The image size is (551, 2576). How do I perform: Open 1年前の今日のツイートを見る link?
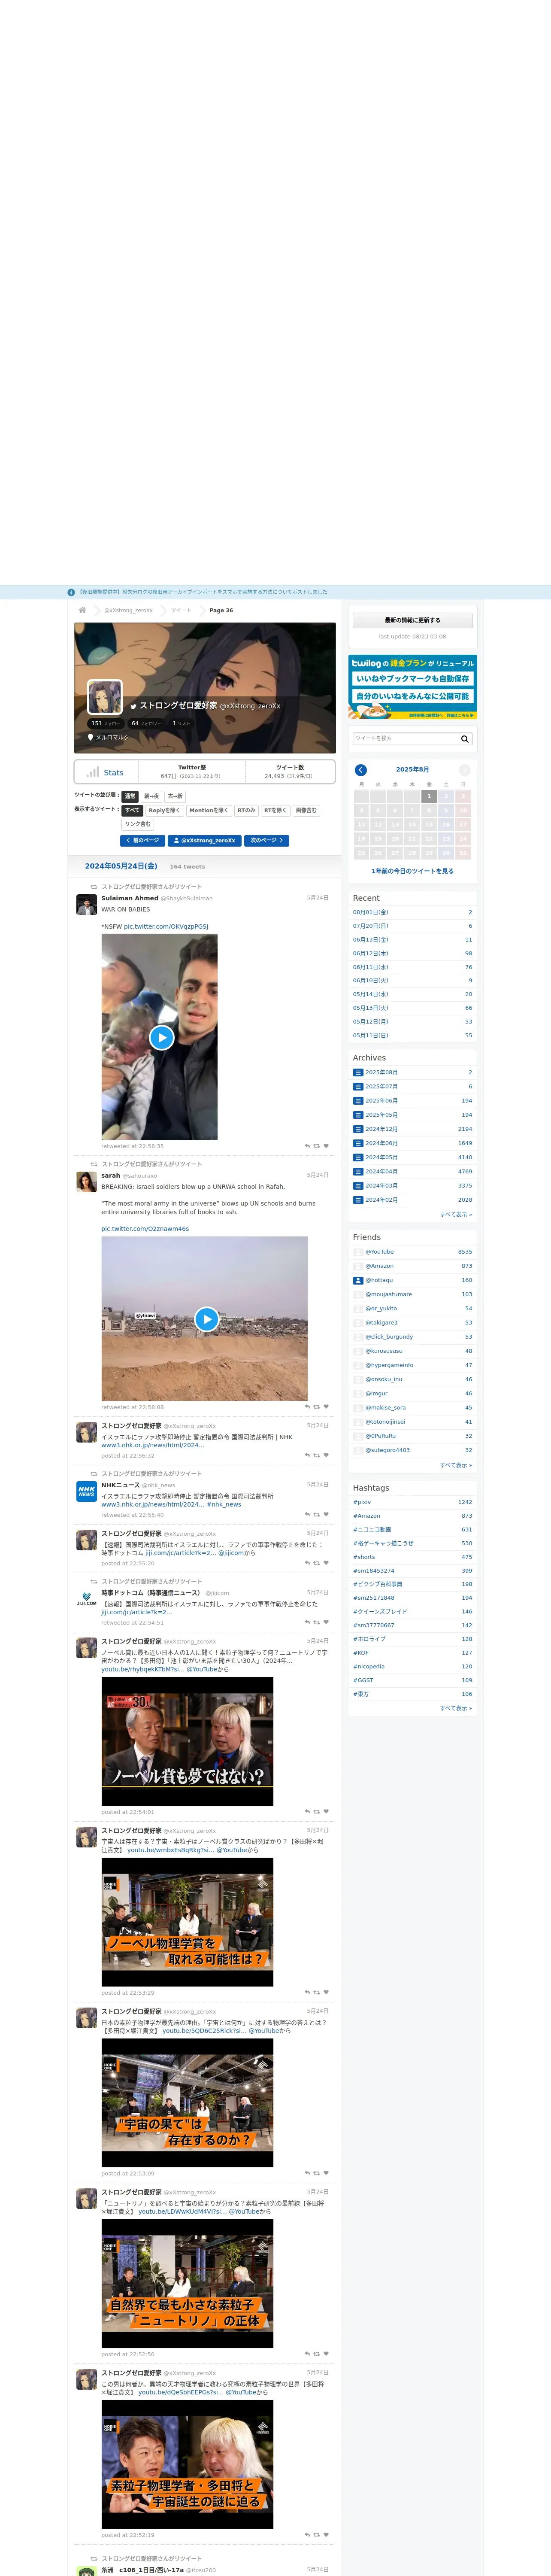[x=413, y=871]
